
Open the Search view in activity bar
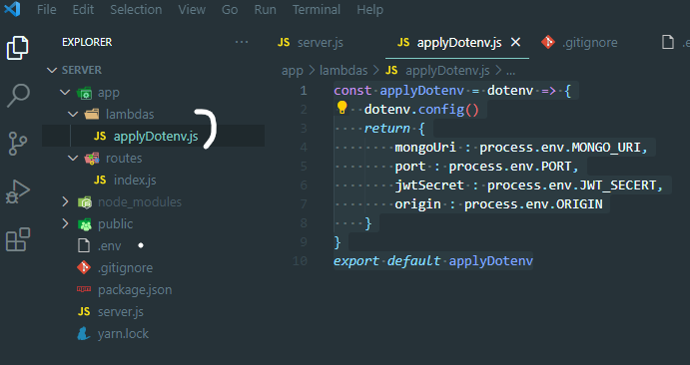tap(19, 96)
